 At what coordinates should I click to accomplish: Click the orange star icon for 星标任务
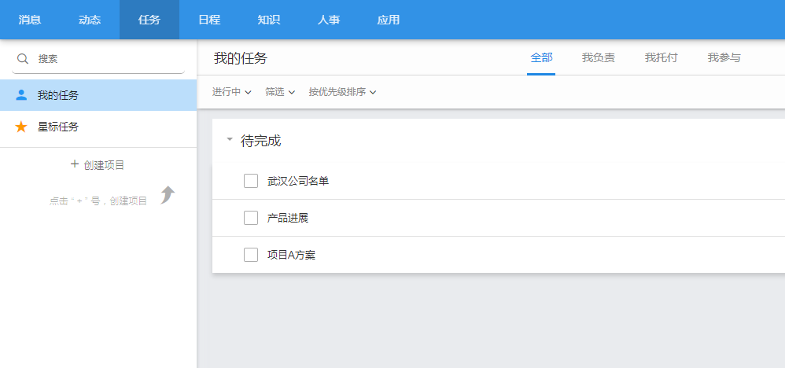coord(21,127)
